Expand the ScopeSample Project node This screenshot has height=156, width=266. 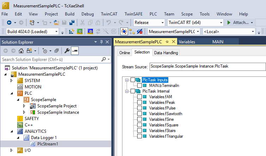24,106
